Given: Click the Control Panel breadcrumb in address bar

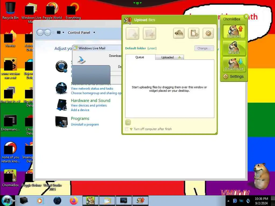Looking at the screenshot, I should [79, 32].
